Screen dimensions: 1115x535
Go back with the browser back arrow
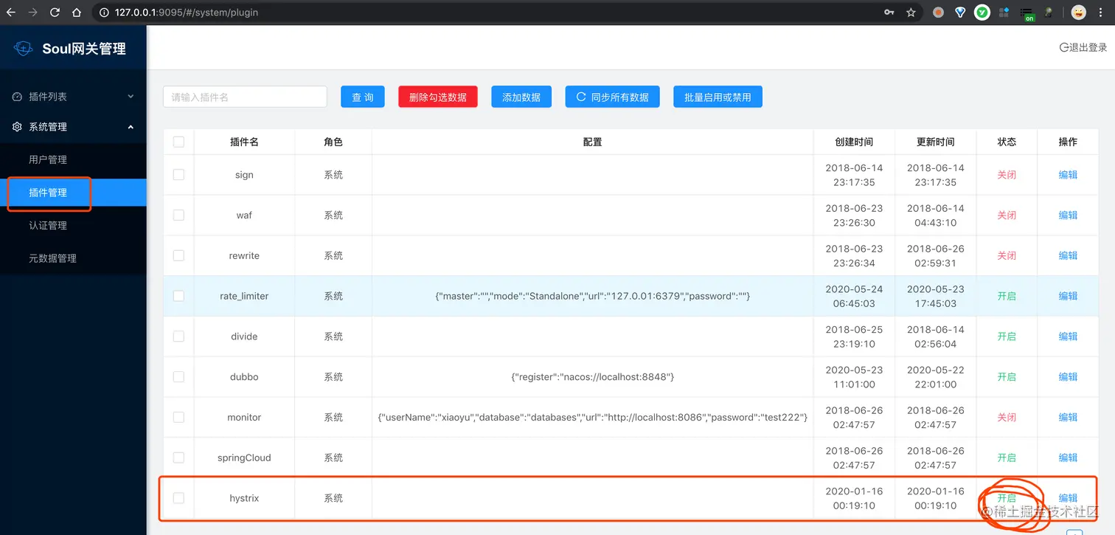[x=11, y=13]
